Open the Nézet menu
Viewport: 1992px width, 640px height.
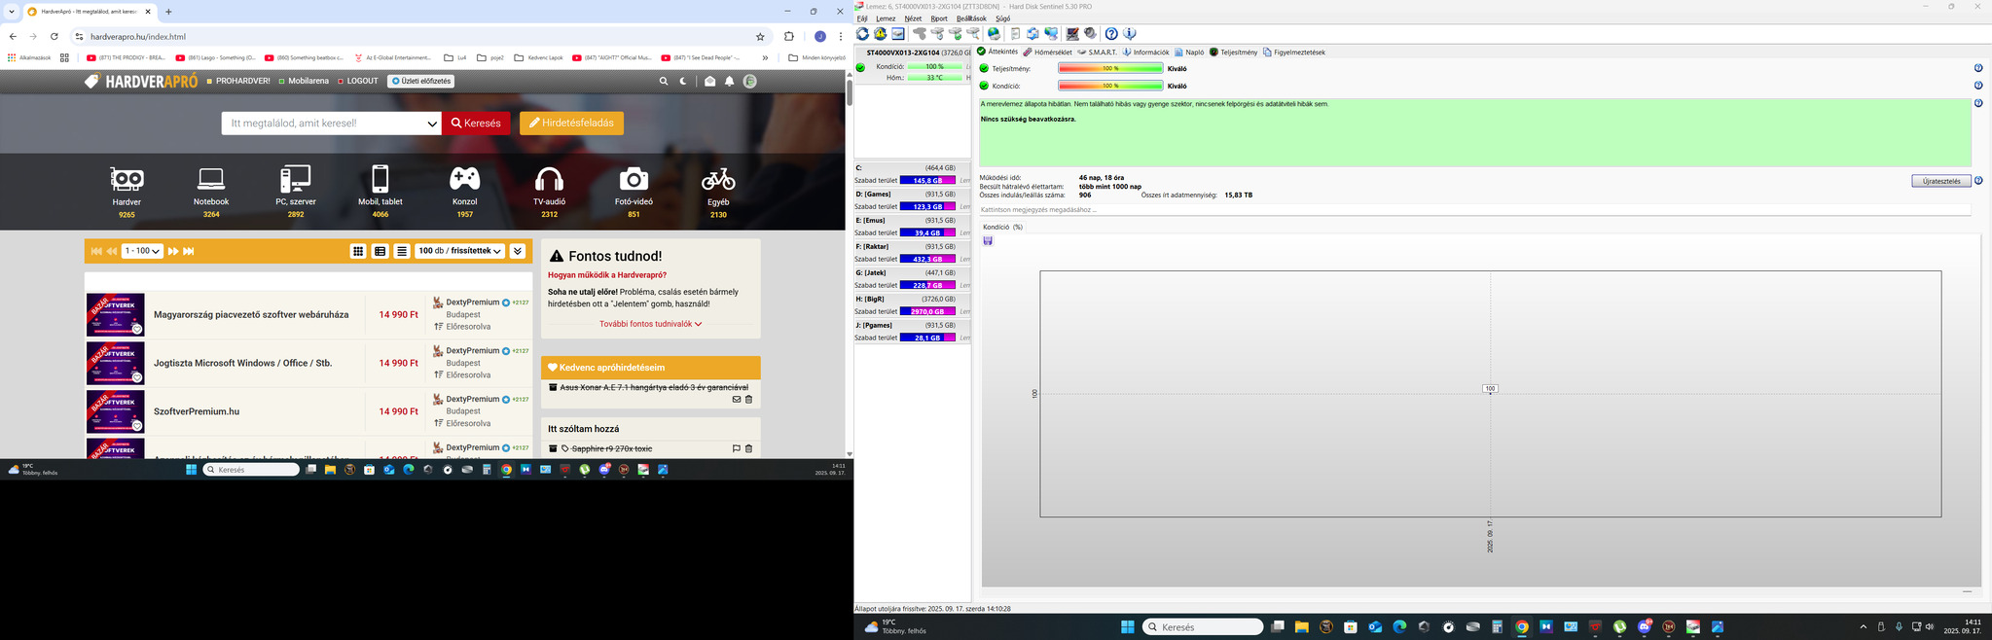point(913,18)
